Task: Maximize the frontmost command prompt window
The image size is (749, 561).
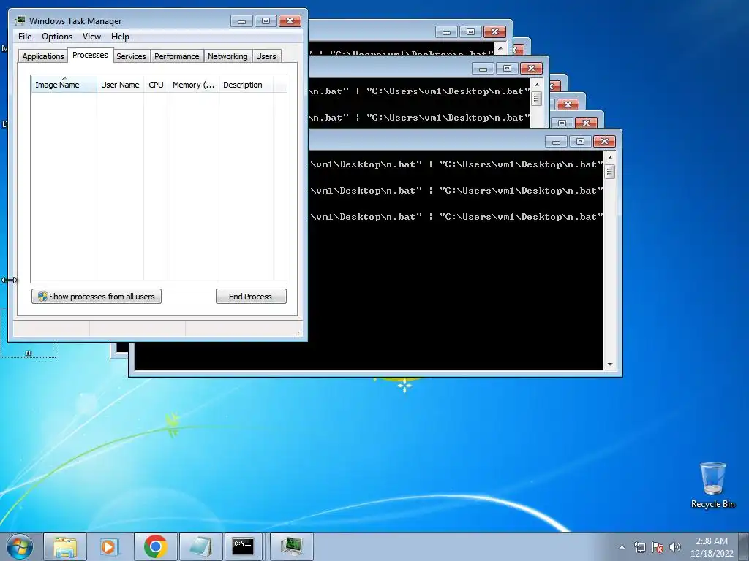Action: coord(580,141)
